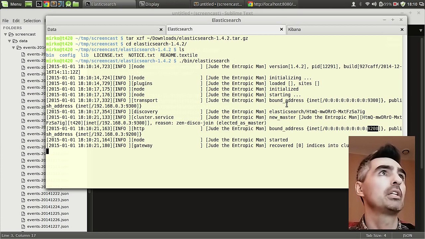Open the Wi-Fi network tray icon
Screen dimensions: 425x239
click(368, 4)
